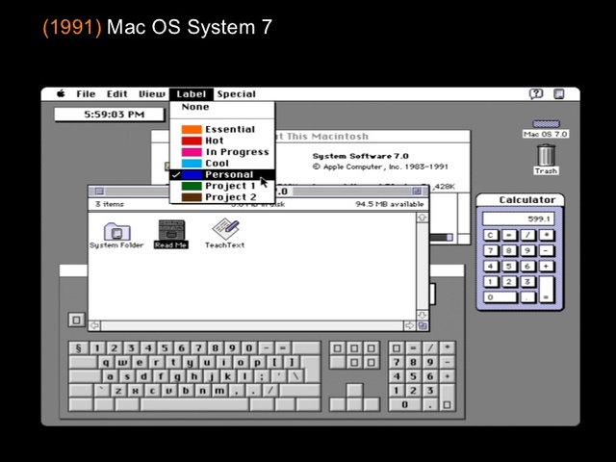Screen dimensions: 616x462
Task: Click the Calculator 0 button
Action: pyautogui.click(x=500, y=297)
